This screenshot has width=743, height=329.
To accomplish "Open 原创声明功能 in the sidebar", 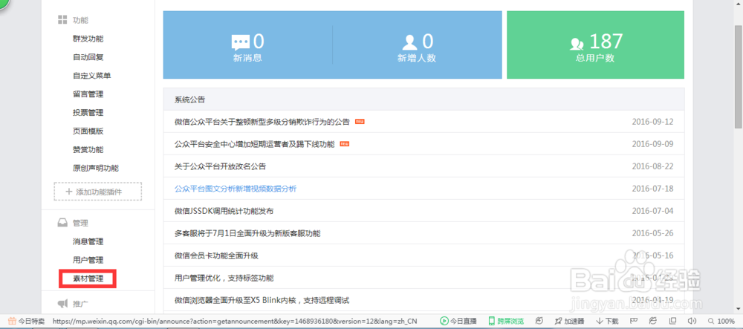I will pos(96,168).
